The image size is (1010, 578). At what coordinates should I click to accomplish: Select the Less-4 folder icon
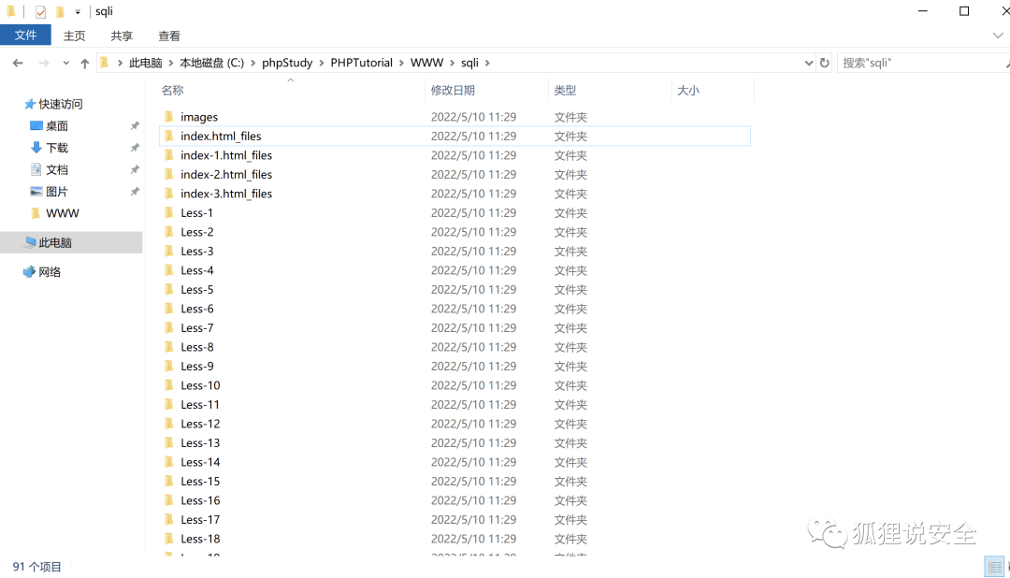point(168,270)
